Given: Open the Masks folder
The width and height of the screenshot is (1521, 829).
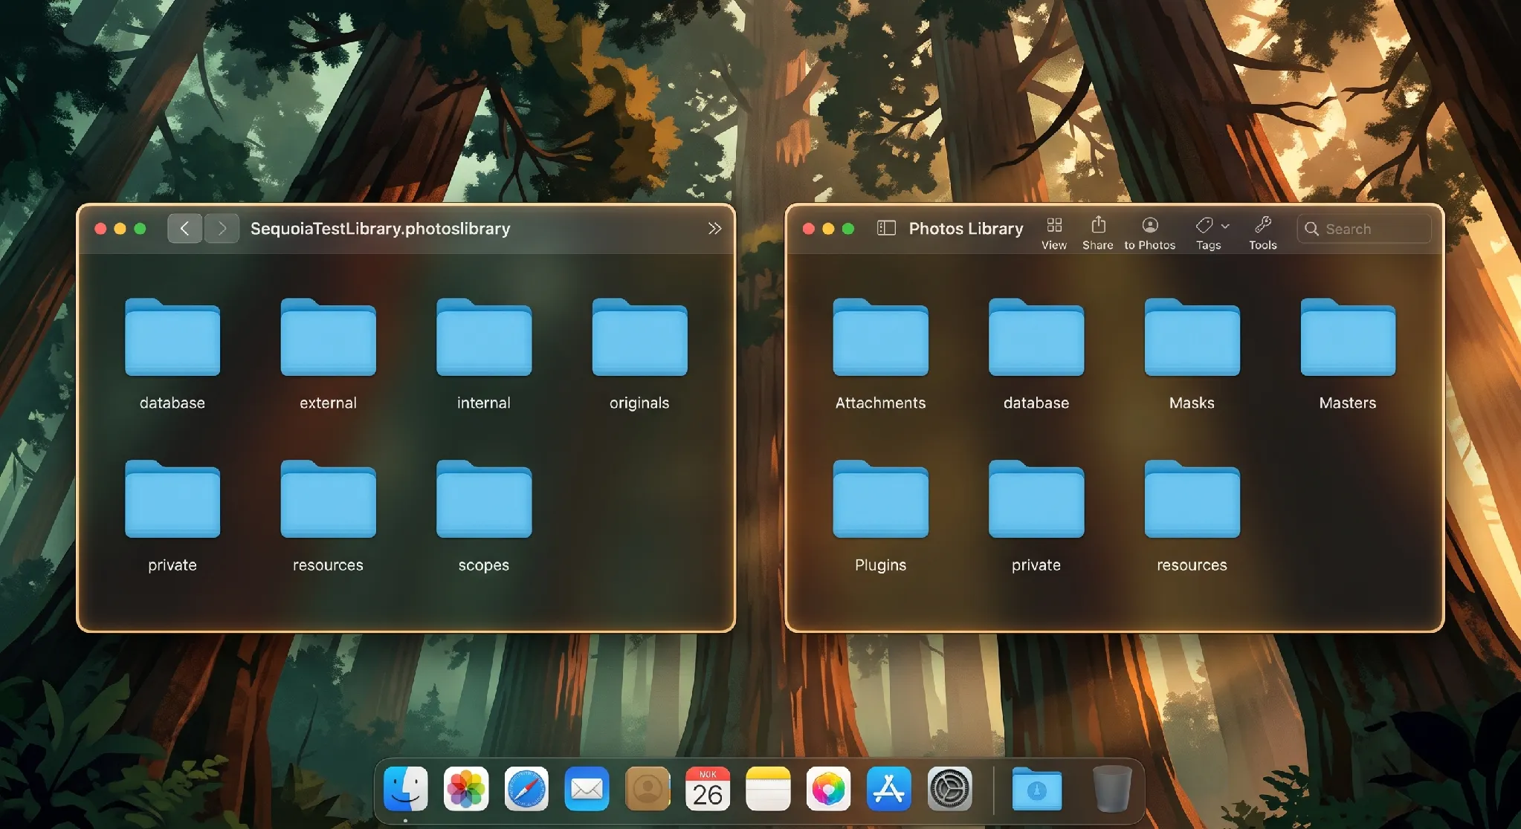Looking at the screenshot, I should coord(1192,337).
